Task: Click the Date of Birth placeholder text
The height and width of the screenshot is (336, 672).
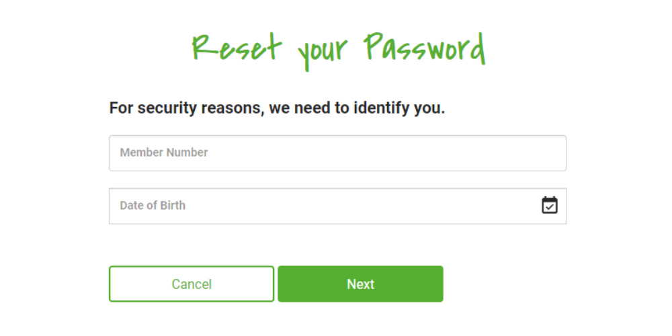Action: coord(153,206)
